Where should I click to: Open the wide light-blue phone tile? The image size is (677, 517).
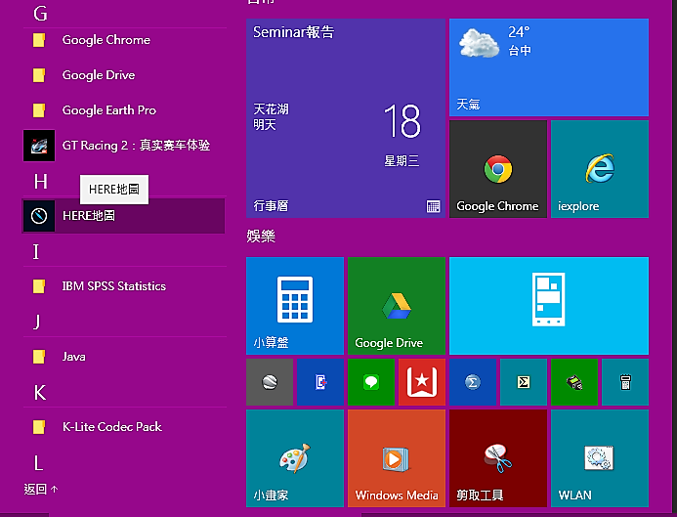549,306
